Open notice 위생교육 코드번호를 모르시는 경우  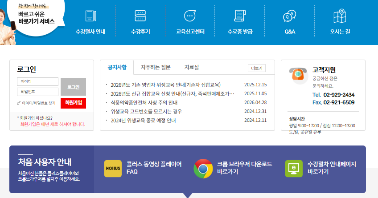(146, 111)
